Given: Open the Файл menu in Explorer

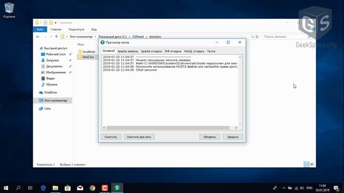Looking at the screenshot, I should pyautogui.click(x=40, y=29).
